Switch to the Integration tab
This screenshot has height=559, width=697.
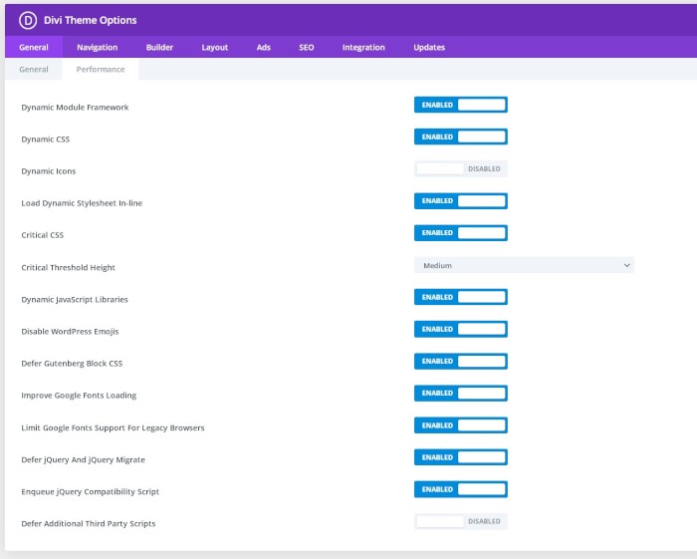(363, 47)
